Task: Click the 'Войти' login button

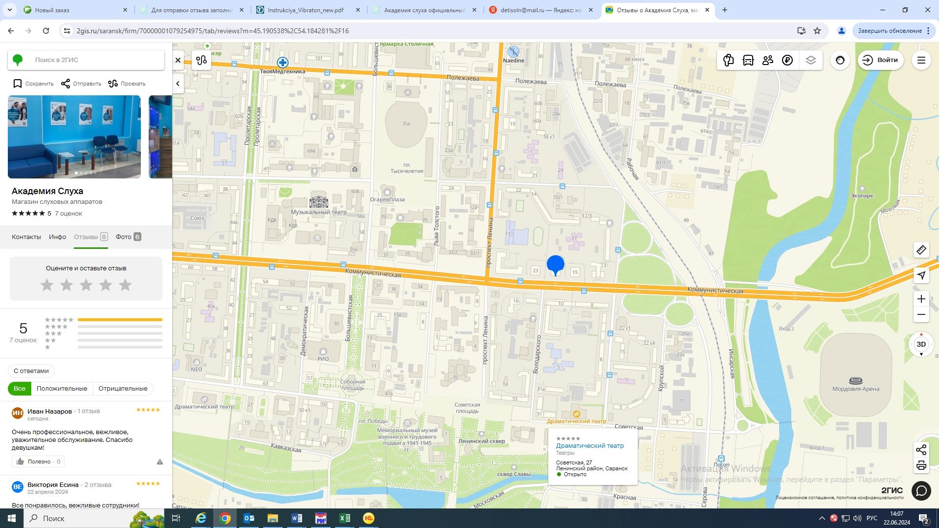Action: (880, 60)
